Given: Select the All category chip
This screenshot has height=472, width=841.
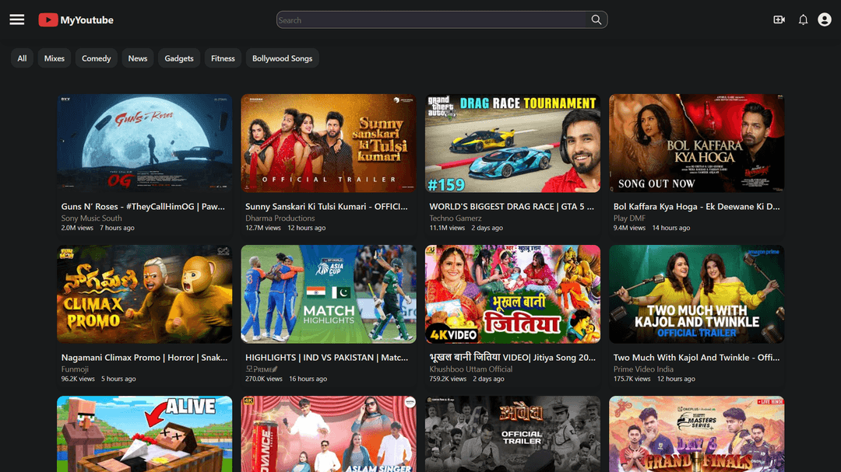Looking at the screenshot, I should [22, 58].
